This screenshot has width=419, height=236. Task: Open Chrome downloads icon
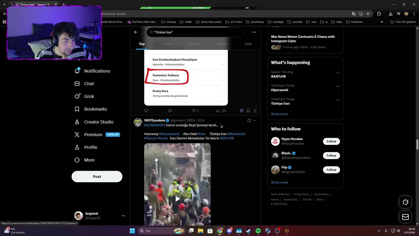(x=391, y=14)
